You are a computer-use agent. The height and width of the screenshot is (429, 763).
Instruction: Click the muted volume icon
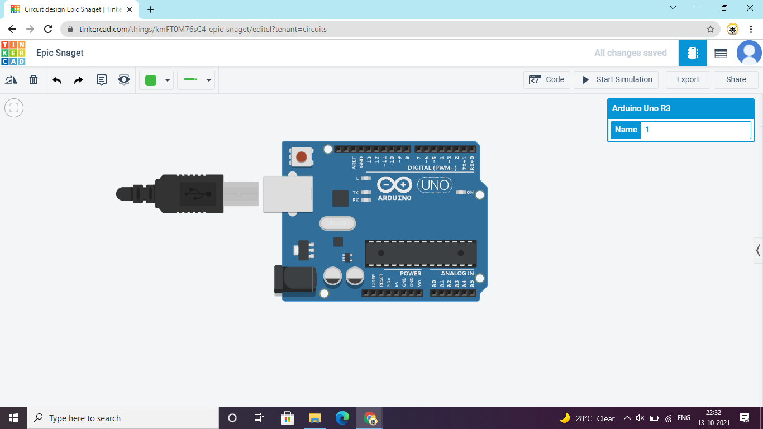[640, 418]
